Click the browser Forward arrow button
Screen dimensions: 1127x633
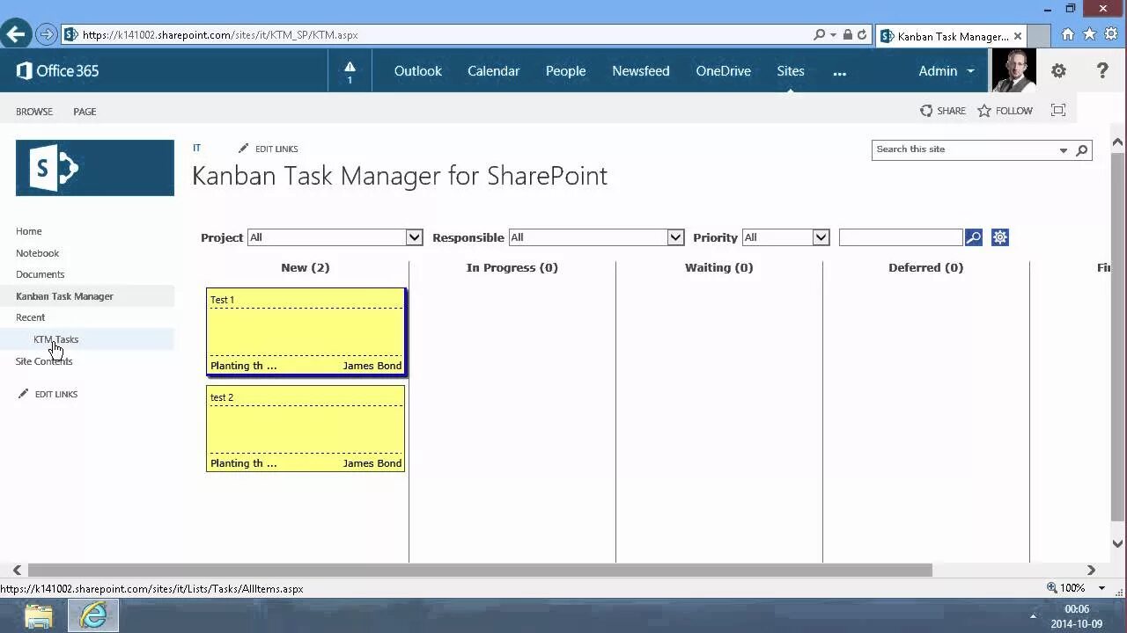(47, 35)
